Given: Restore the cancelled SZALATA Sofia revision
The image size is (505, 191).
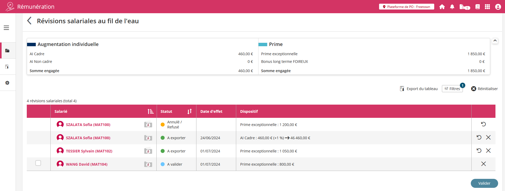Looking at the screenshot, I should pyautogui.click(x=483, y=124).
